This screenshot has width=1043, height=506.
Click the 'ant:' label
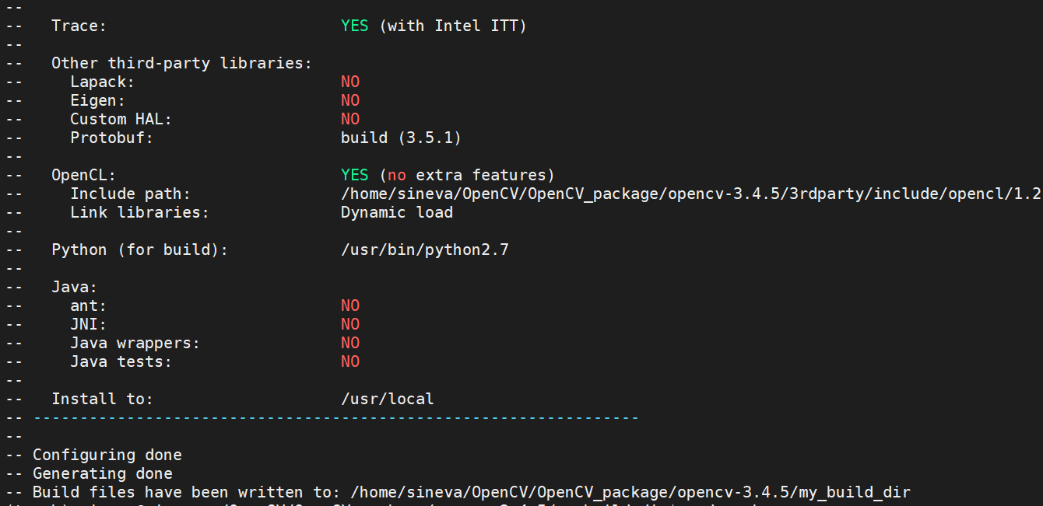(x=89, y=305)
